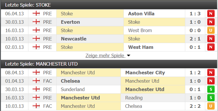Click the green S badge for Reading match
Screen dimensions: 218x111
tap(211, 98)
